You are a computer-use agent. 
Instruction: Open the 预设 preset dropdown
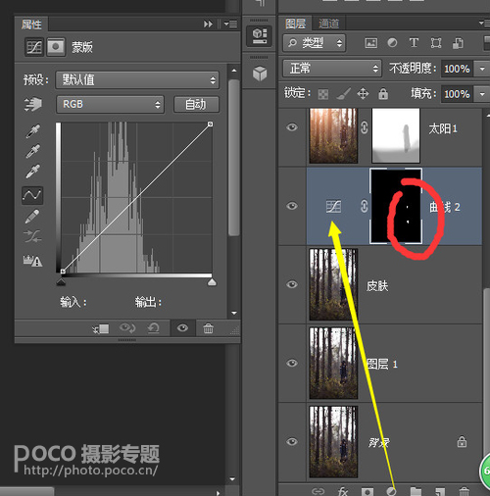point(137,80)
